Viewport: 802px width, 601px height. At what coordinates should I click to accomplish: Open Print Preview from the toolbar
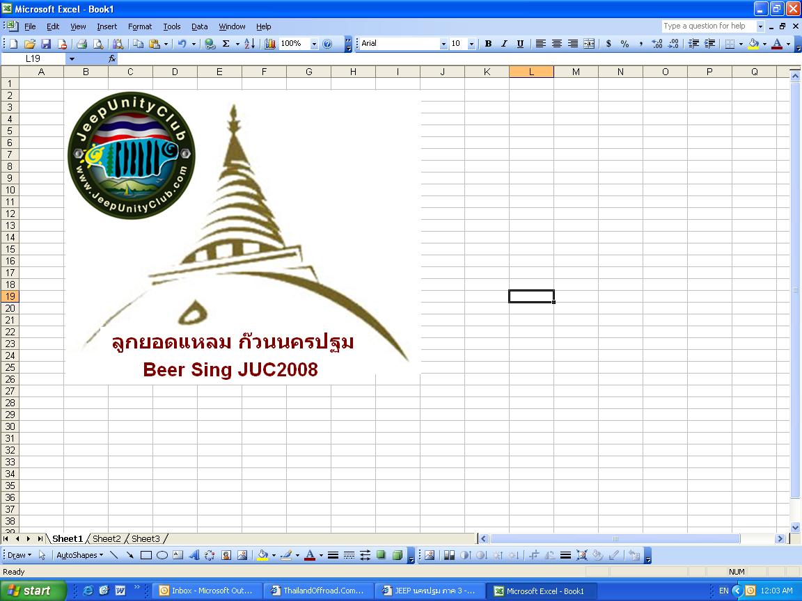click(98, 44)
